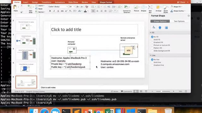The width and height of the screenshot is (202, 113).
Task: Increase the font size
Action: [78, 7]
